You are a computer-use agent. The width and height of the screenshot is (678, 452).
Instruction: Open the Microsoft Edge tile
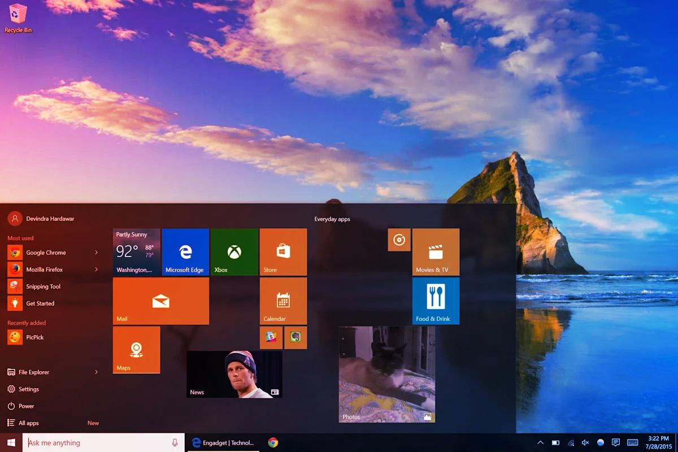(x=185, y=252)
